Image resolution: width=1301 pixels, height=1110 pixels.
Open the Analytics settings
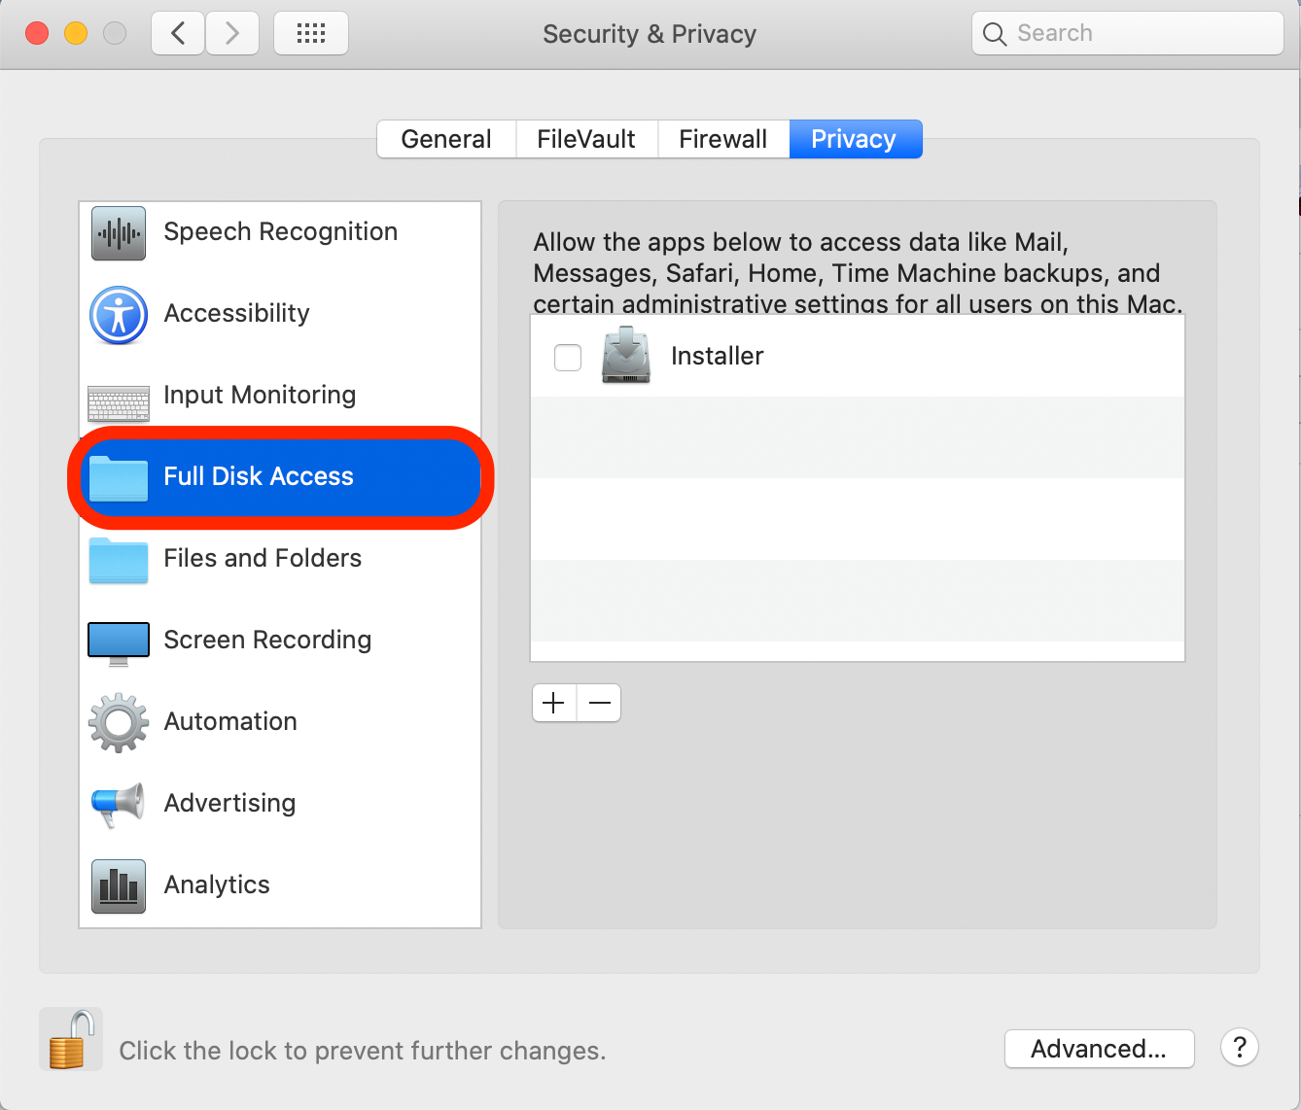pos(217,885)
